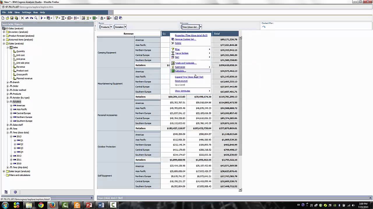Click the Filter funnel toolbar icon

point(57,18)
